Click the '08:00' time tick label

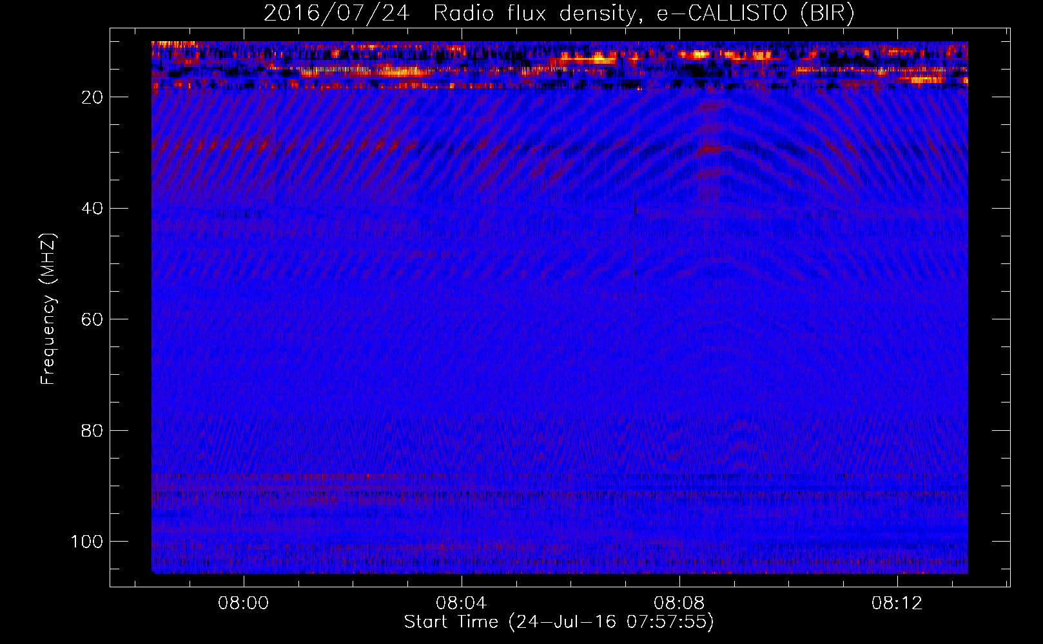tap(243, 603)
